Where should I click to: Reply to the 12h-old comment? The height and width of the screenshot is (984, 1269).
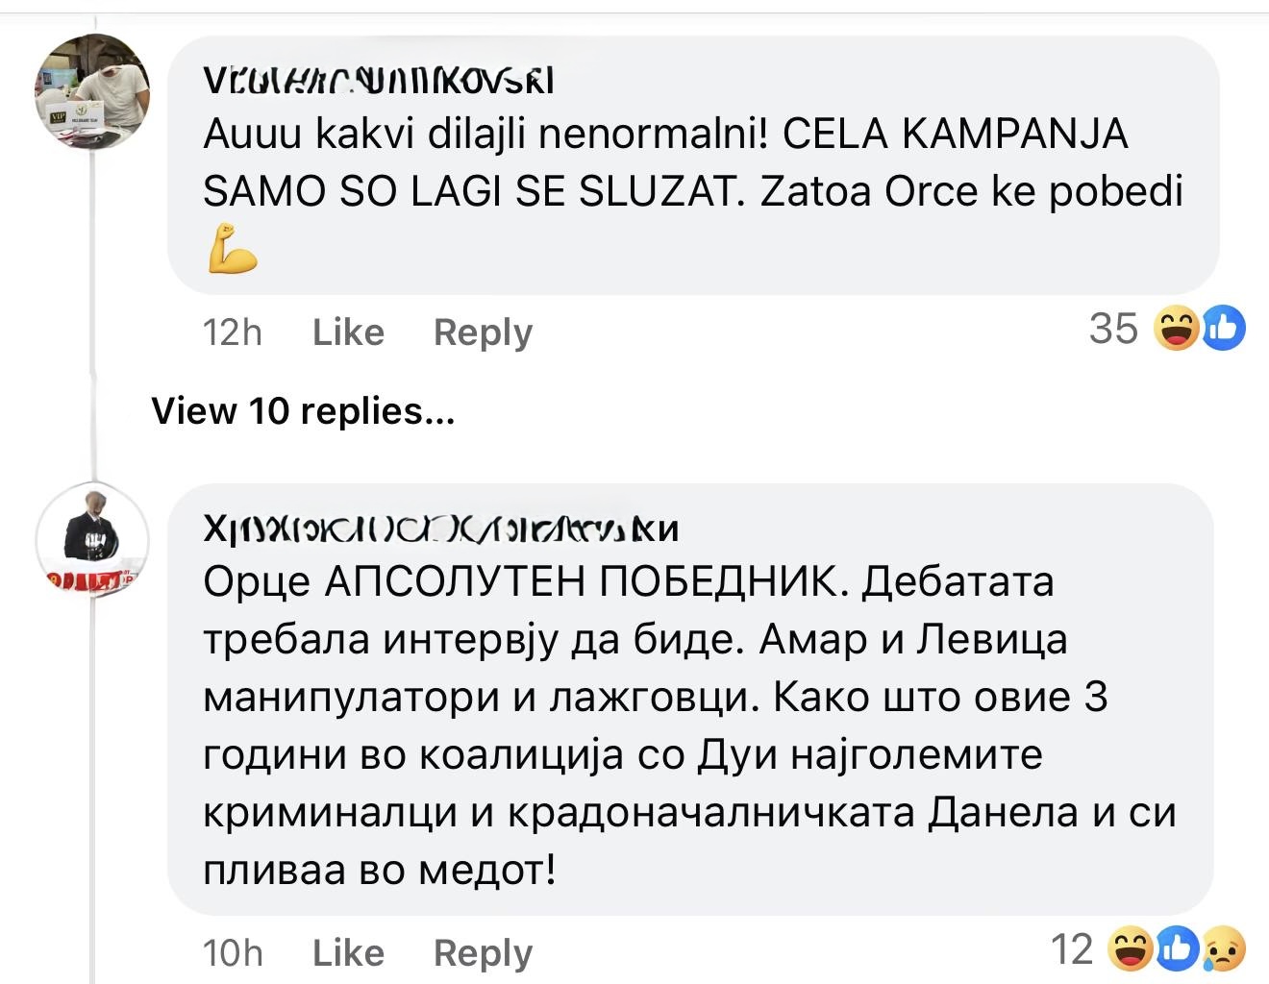[483, 332]
